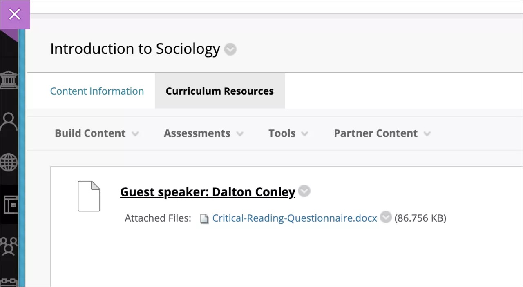
Task: Open the Assessments menu
Action: pyautogui.click(x=203, y=133)
